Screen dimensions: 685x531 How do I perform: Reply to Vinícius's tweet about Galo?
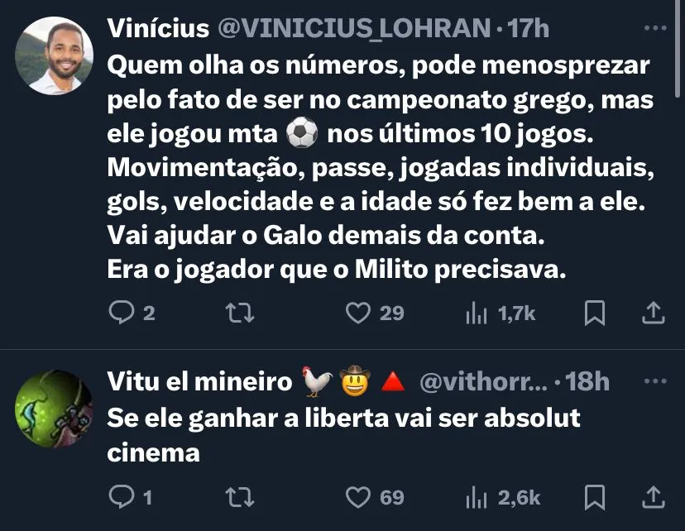coord(121,313)
